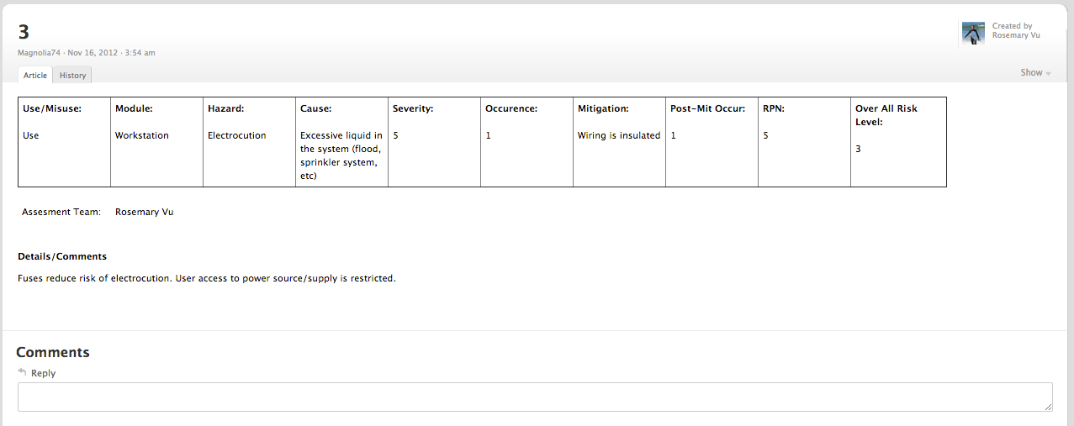Select the Workstation module cell
1074x426 pixels.
pos(141,135)
